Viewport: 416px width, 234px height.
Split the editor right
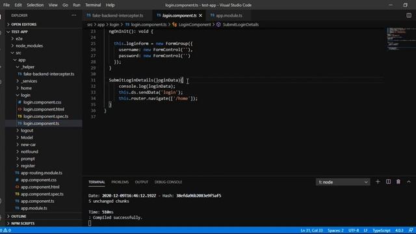pyautogui.click(x=409, y=16)
